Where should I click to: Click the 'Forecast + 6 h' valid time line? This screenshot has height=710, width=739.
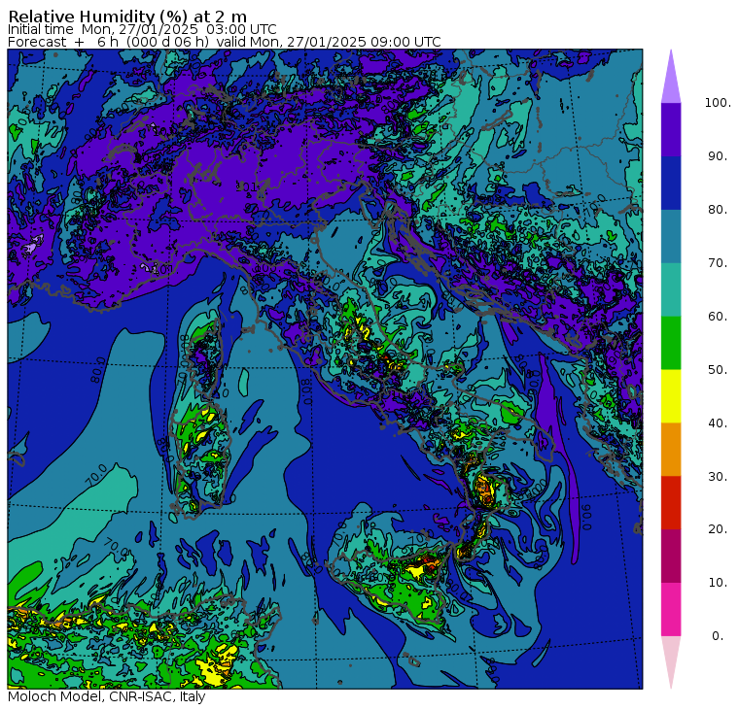tap(225, 42)
